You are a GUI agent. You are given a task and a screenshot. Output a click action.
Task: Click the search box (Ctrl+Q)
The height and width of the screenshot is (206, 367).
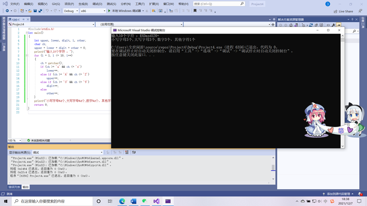219,4
